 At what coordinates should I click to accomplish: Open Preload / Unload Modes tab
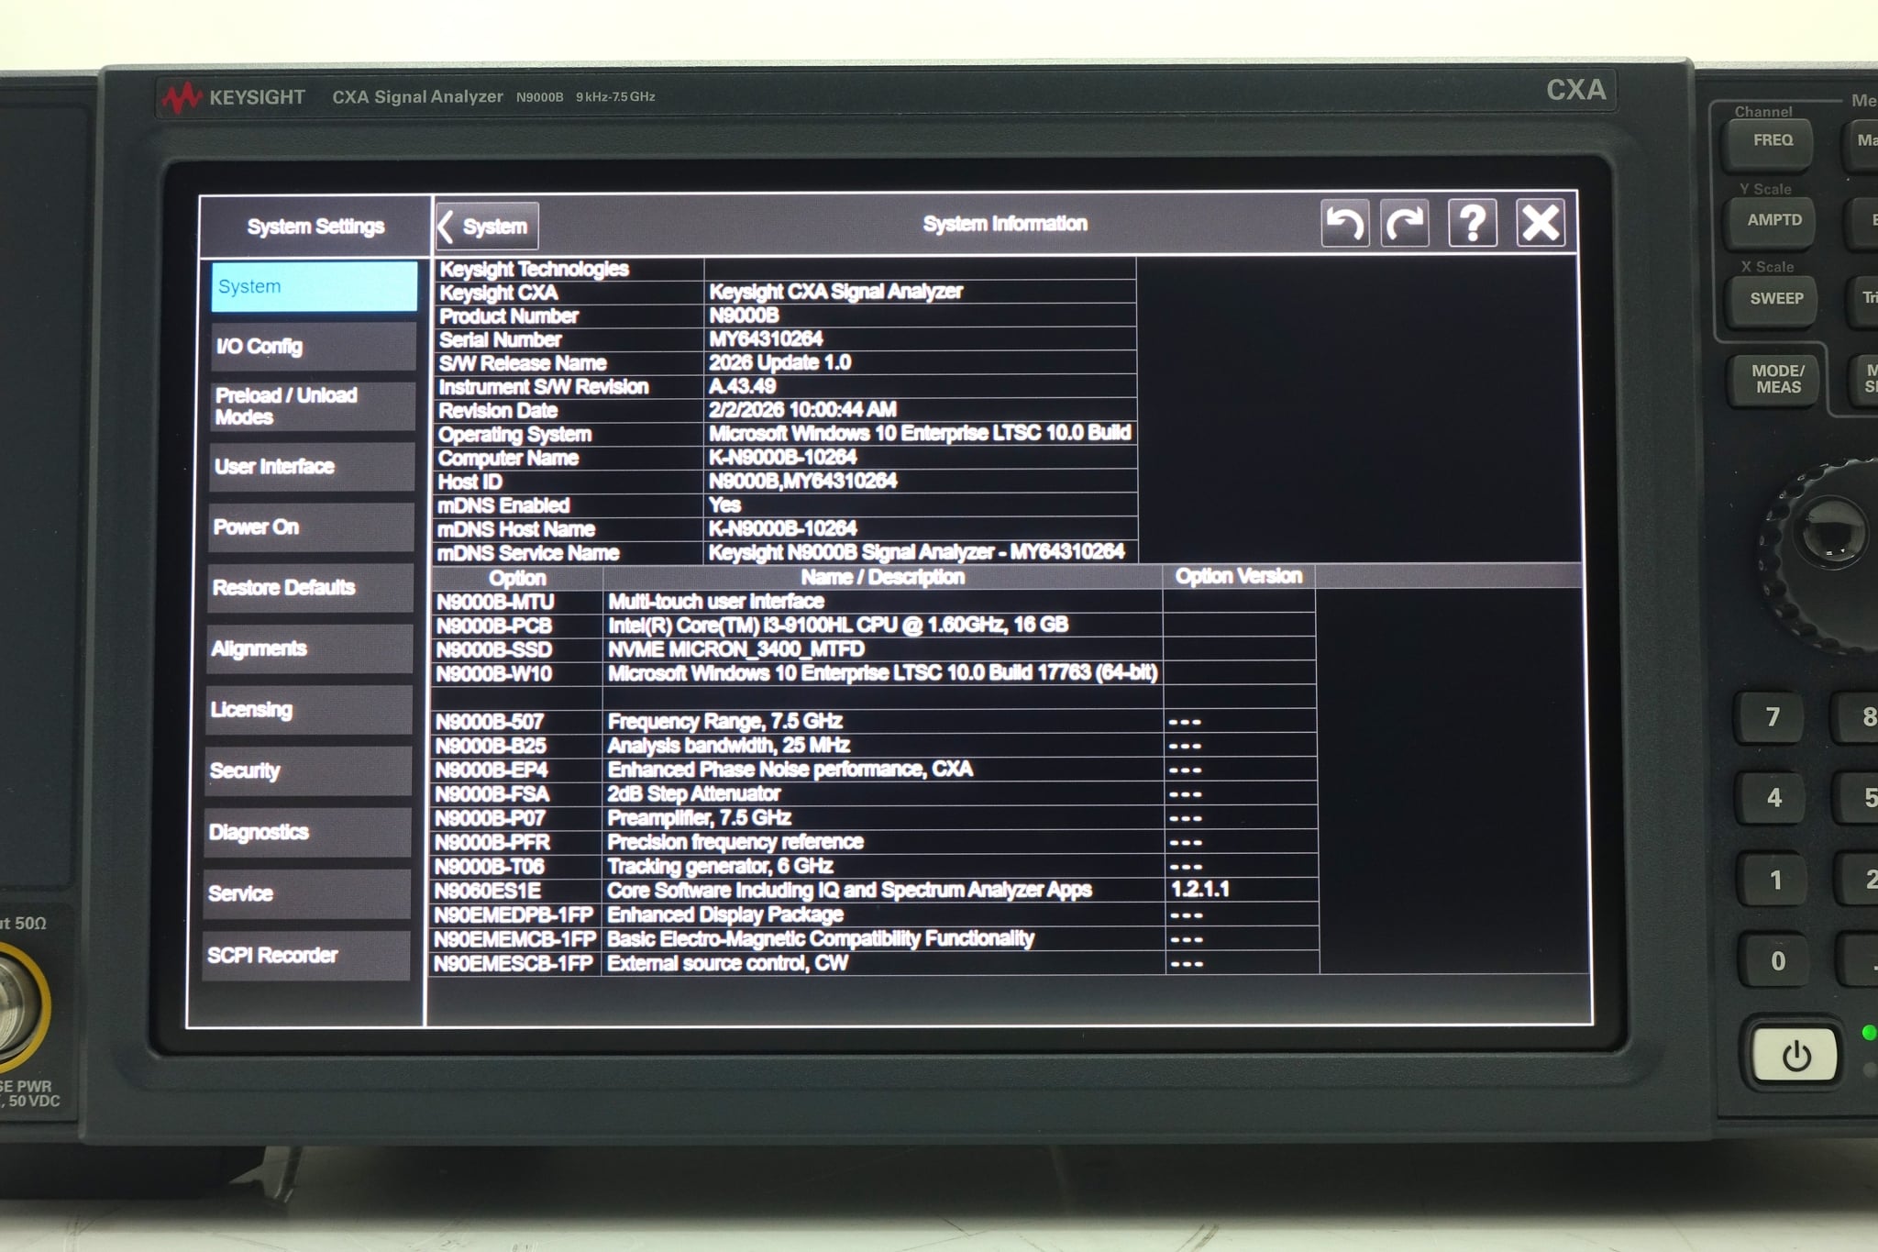point(312,406)
